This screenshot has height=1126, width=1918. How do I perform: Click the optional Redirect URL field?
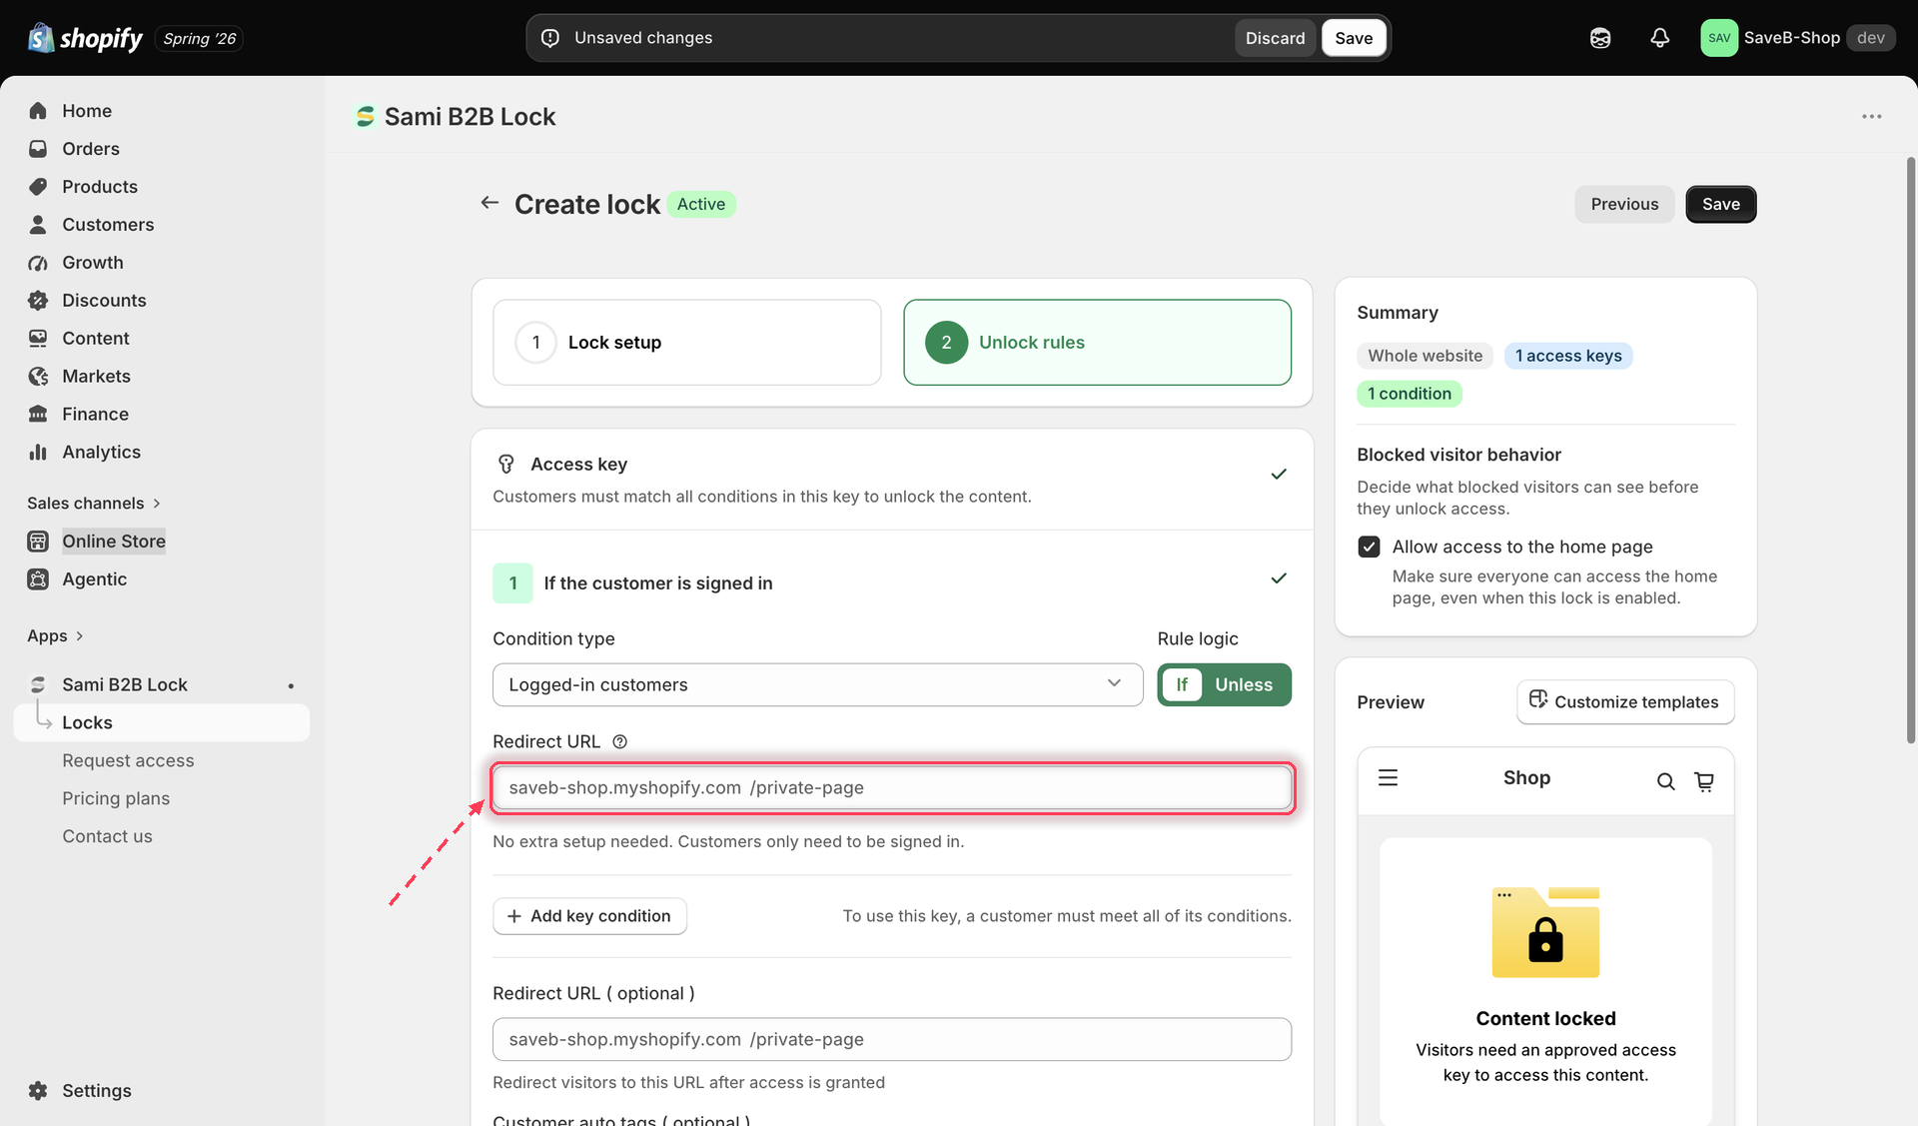(891, 1039)
